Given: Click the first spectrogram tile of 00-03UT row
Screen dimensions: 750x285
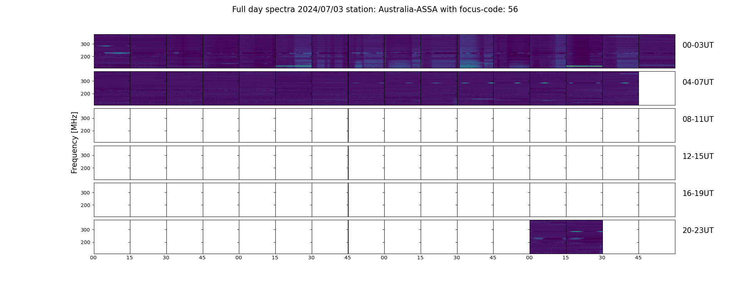Looking at the screenshot, I should point(112,51).
